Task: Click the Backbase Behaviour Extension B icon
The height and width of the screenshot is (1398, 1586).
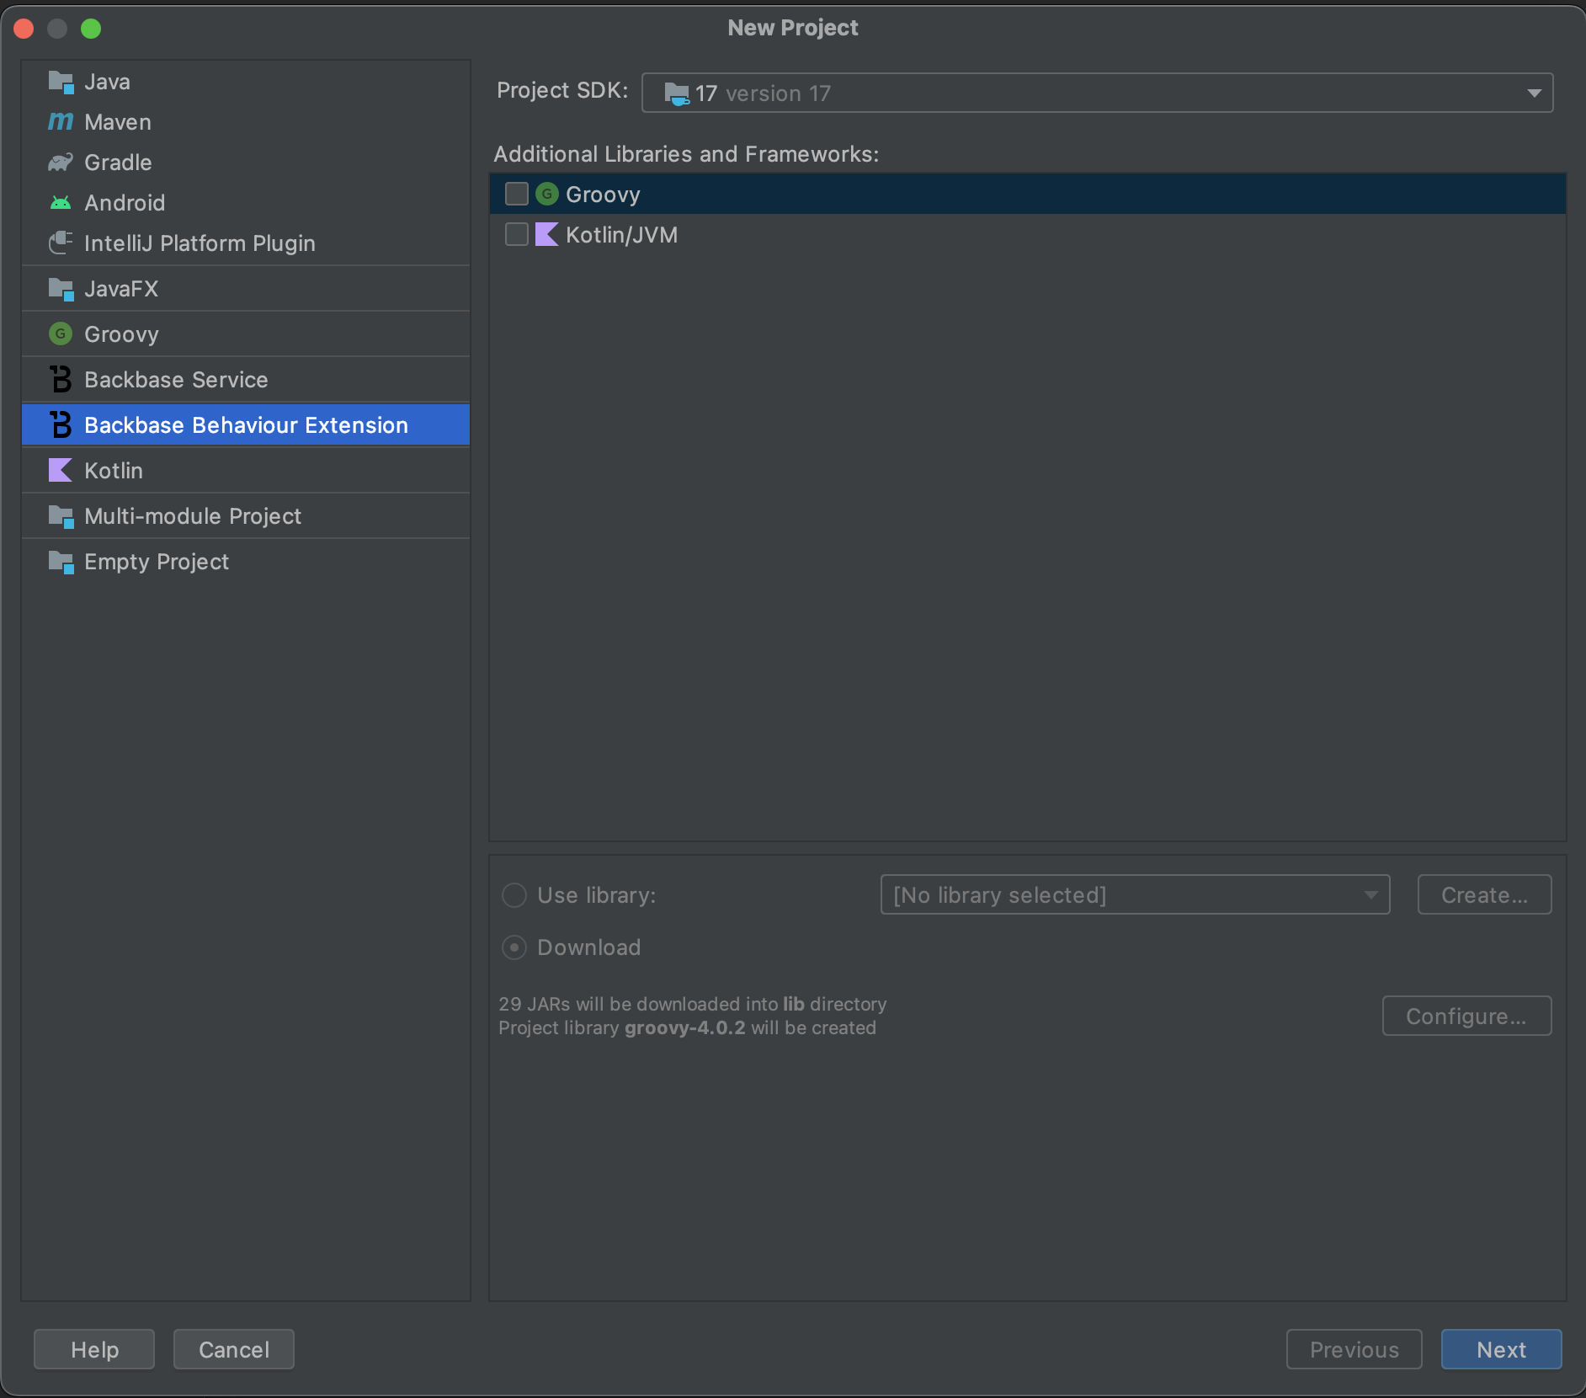Action: point(61,425)
